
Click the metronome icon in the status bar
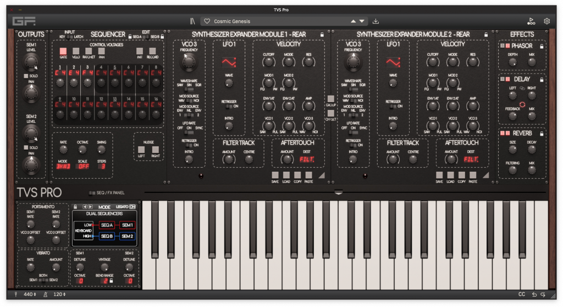(46, 294)
